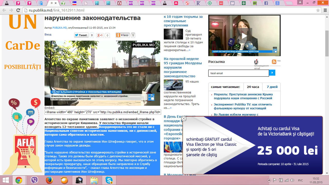Click the Google +1 button
This screenshot has width=329, height=185.
click(x=100, y=35)
